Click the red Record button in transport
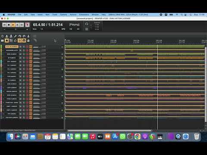 pyautogui.click(x=27, y=25)
